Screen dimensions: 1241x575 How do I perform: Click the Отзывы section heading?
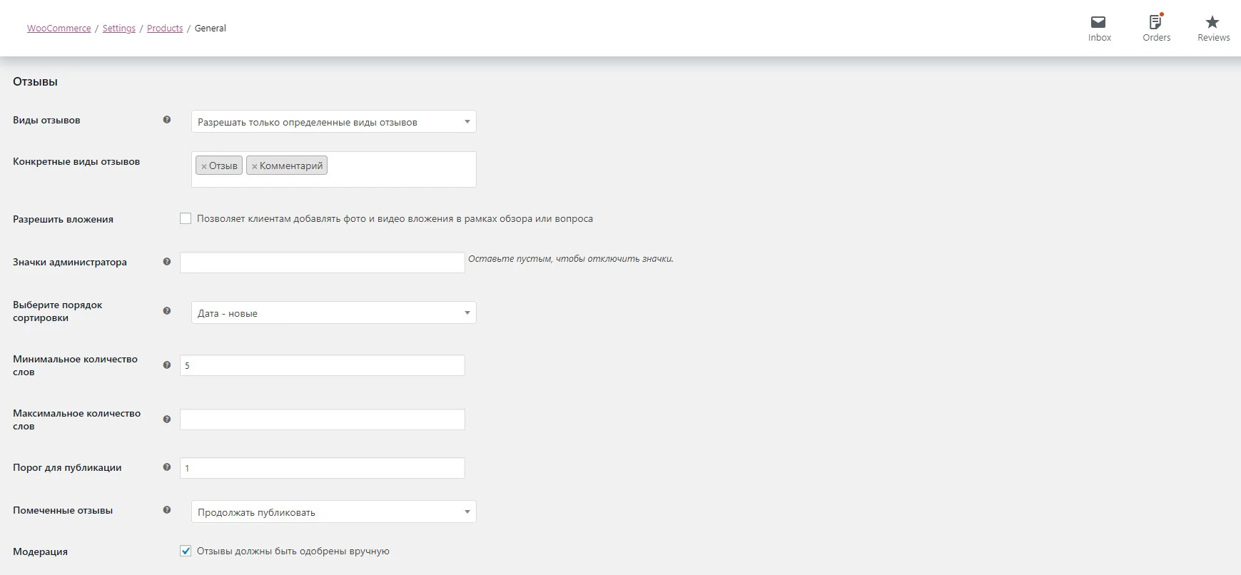coord(35,82)
